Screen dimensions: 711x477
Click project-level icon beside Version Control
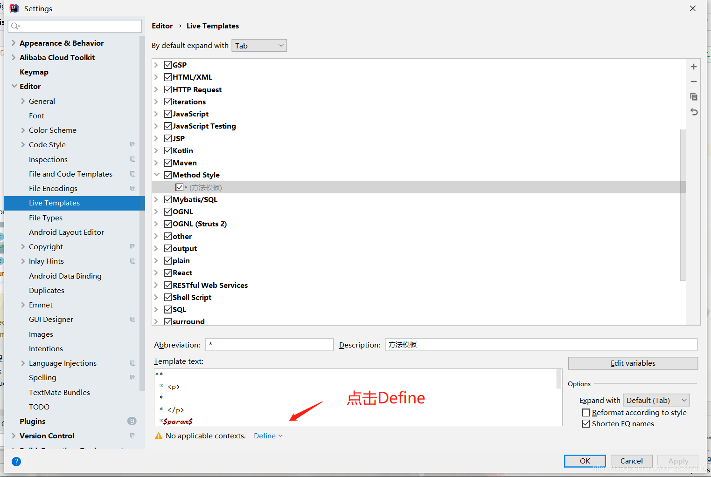(133, 436)
